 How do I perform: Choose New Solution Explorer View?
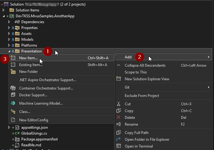click(163, 79)
